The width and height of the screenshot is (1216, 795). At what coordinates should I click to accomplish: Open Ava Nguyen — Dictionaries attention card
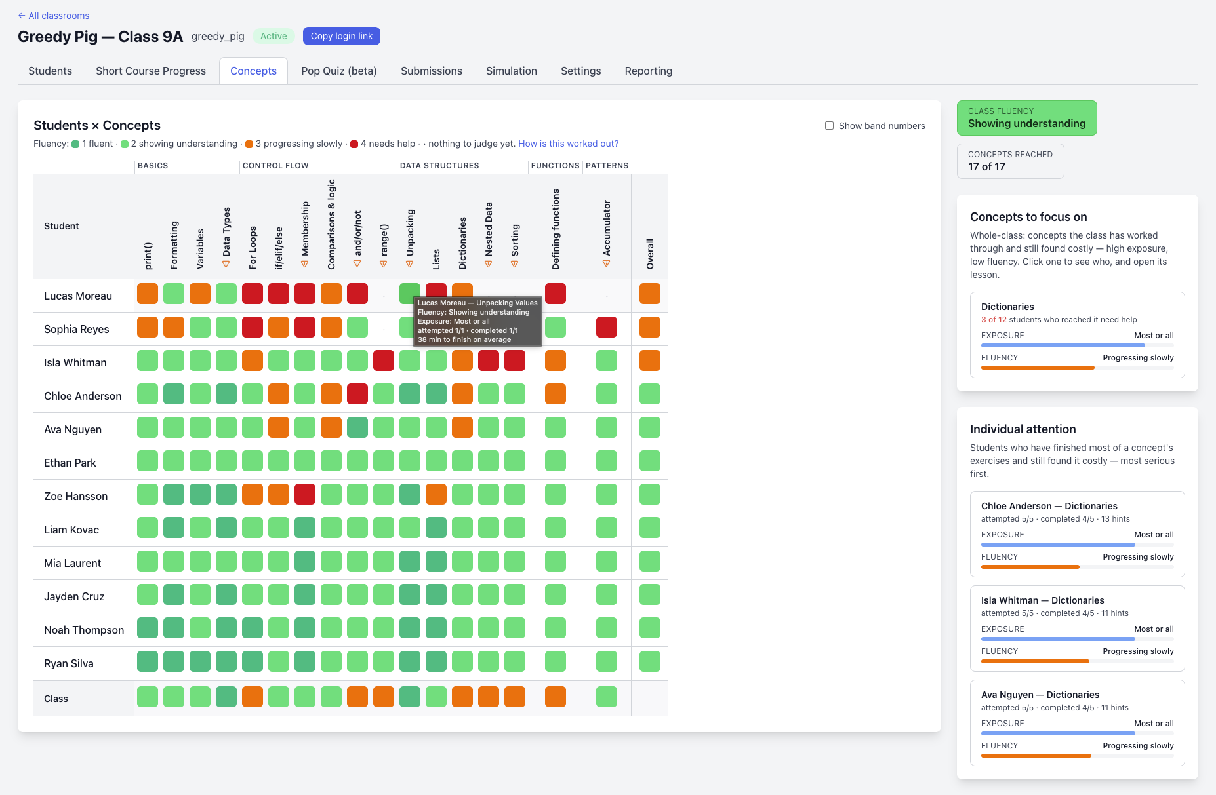point(1078,723)
